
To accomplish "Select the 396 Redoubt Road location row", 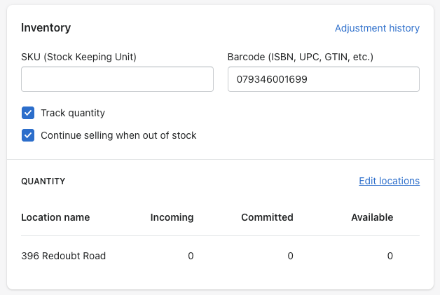I will coord(64,256).
